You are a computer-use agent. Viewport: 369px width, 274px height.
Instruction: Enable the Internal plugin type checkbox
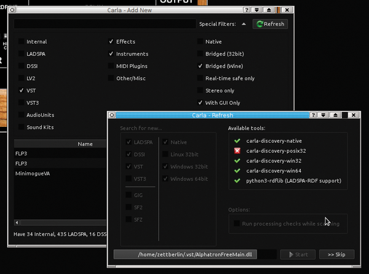(21, 41)
